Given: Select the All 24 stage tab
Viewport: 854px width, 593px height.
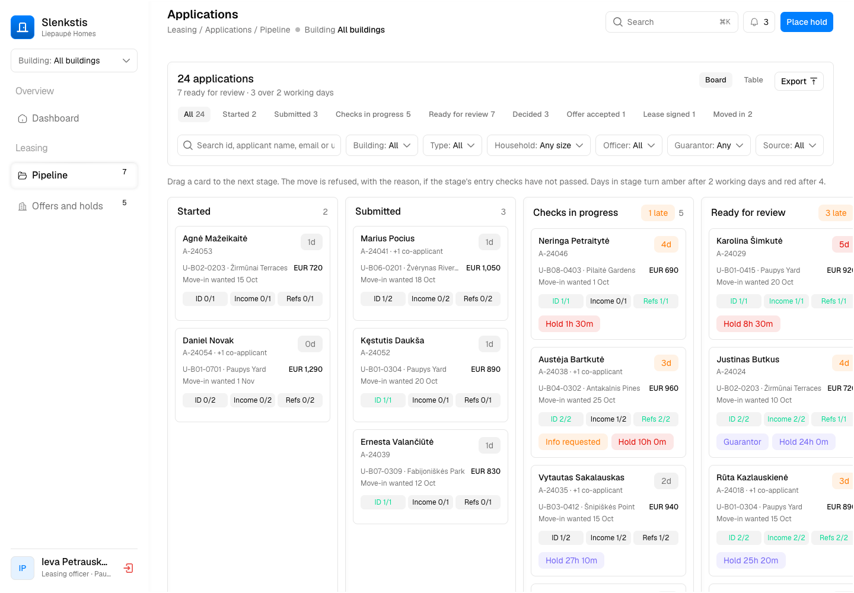Looking at the screenshot, I should tap(194, 114).
